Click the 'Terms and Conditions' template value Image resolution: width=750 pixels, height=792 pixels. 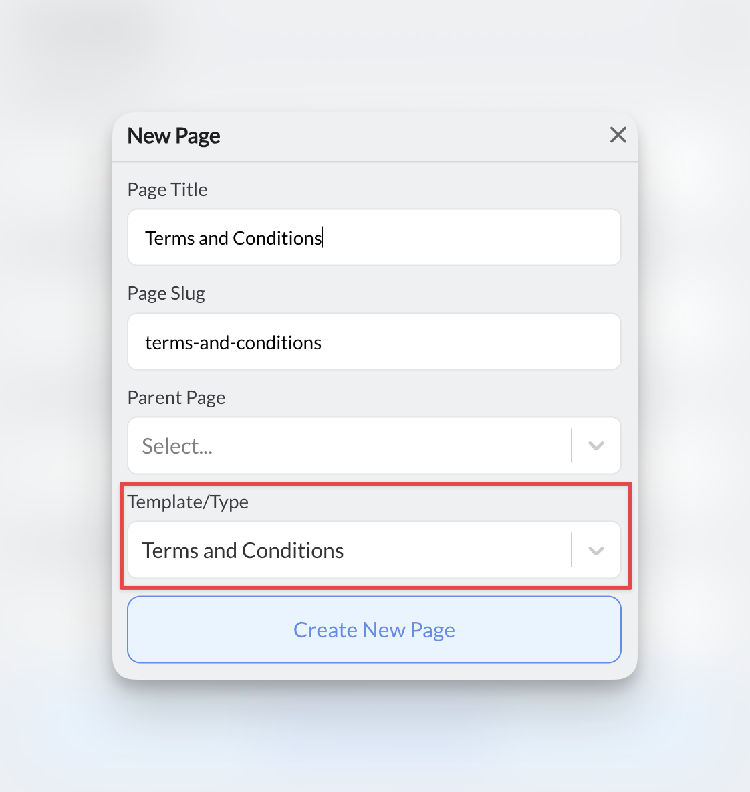[242, 550]
